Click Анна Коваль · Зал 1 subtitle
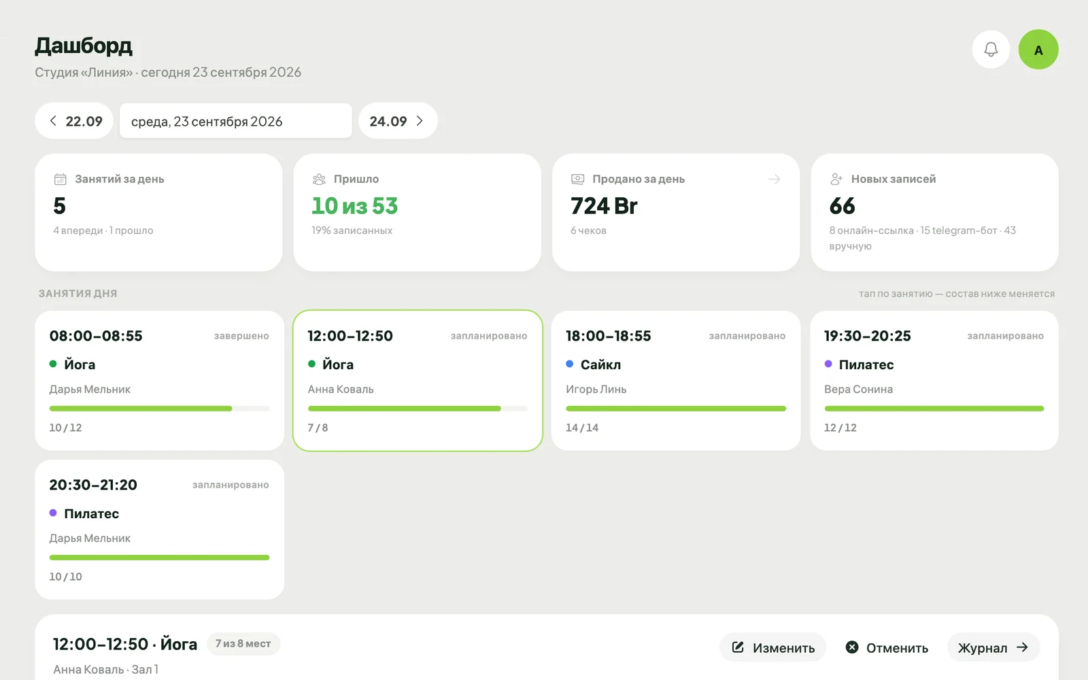The height and width of the screenshot is (680, 1088). click(x=105, y=669)
